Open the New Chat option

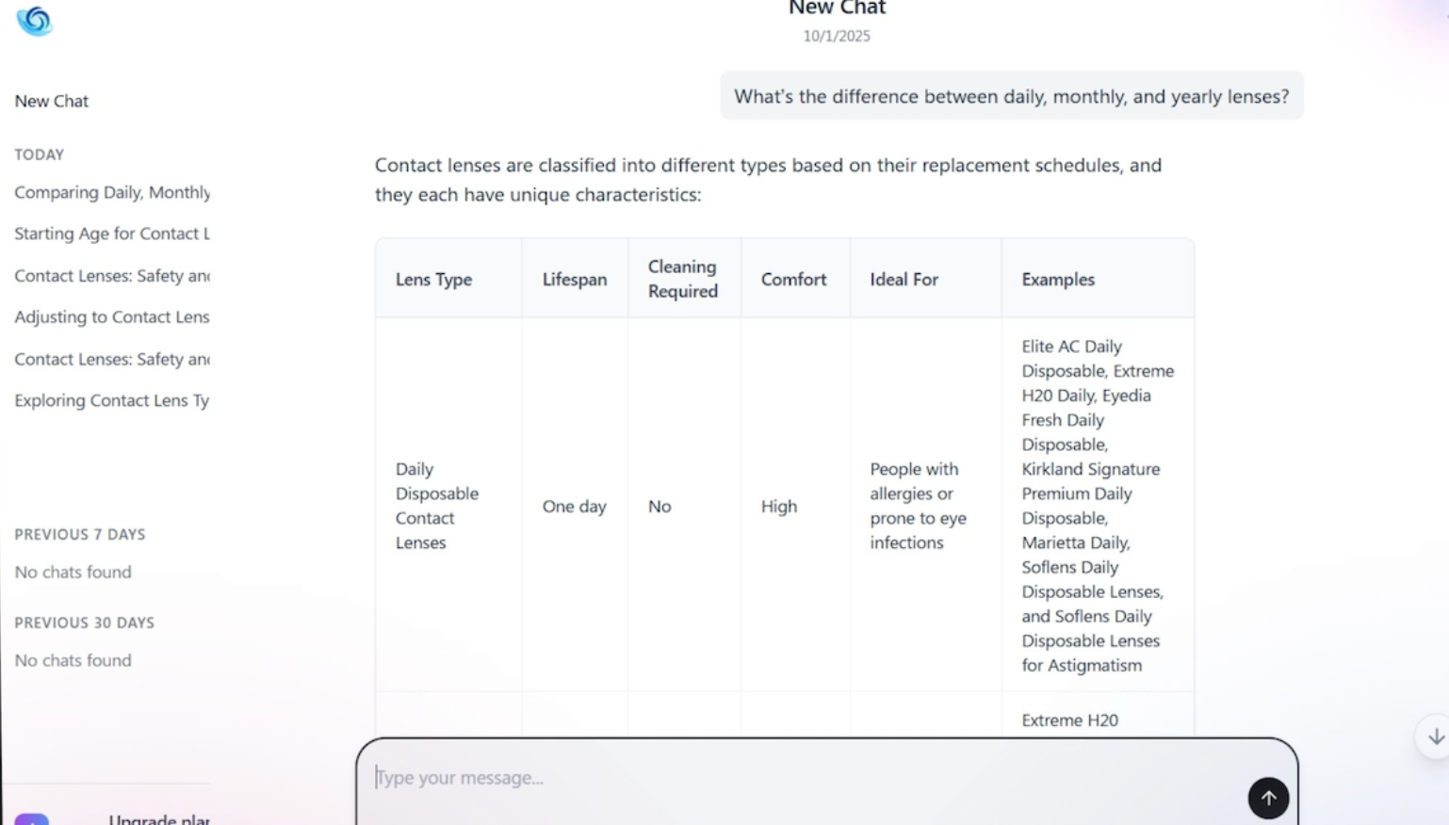(x=52, y=101)
